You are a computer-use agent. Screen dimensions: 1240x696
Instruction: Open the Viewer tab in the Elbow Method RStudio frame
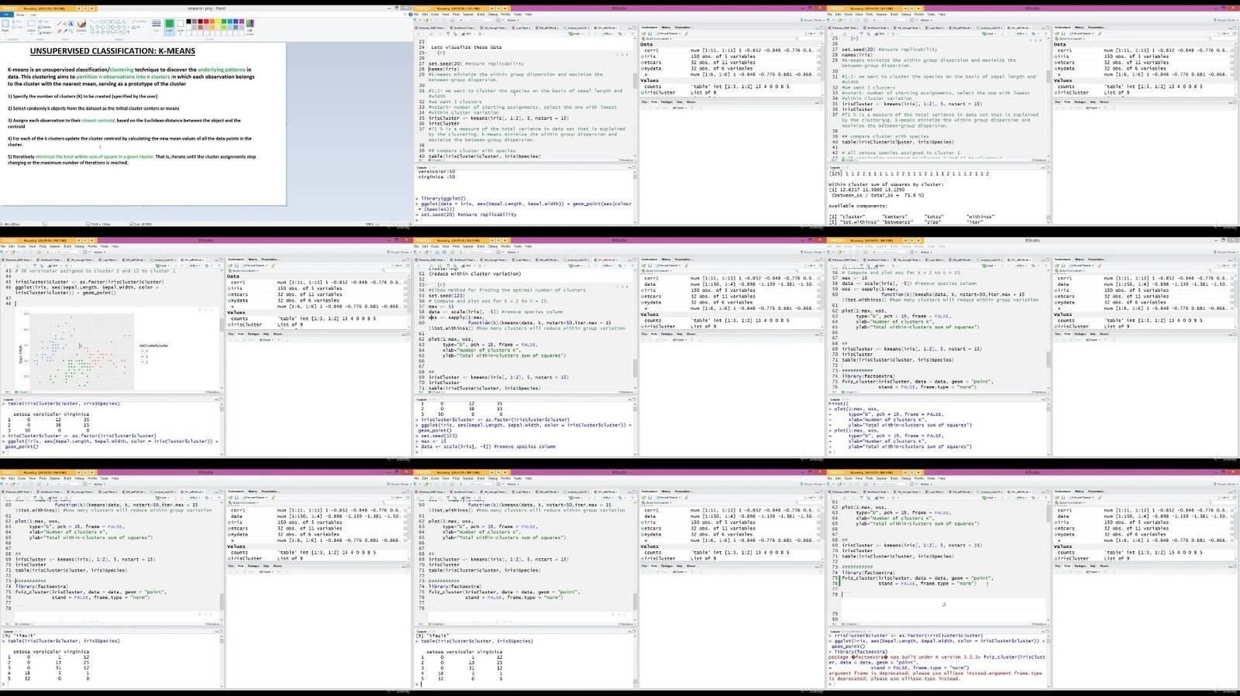tap(691, 334)
